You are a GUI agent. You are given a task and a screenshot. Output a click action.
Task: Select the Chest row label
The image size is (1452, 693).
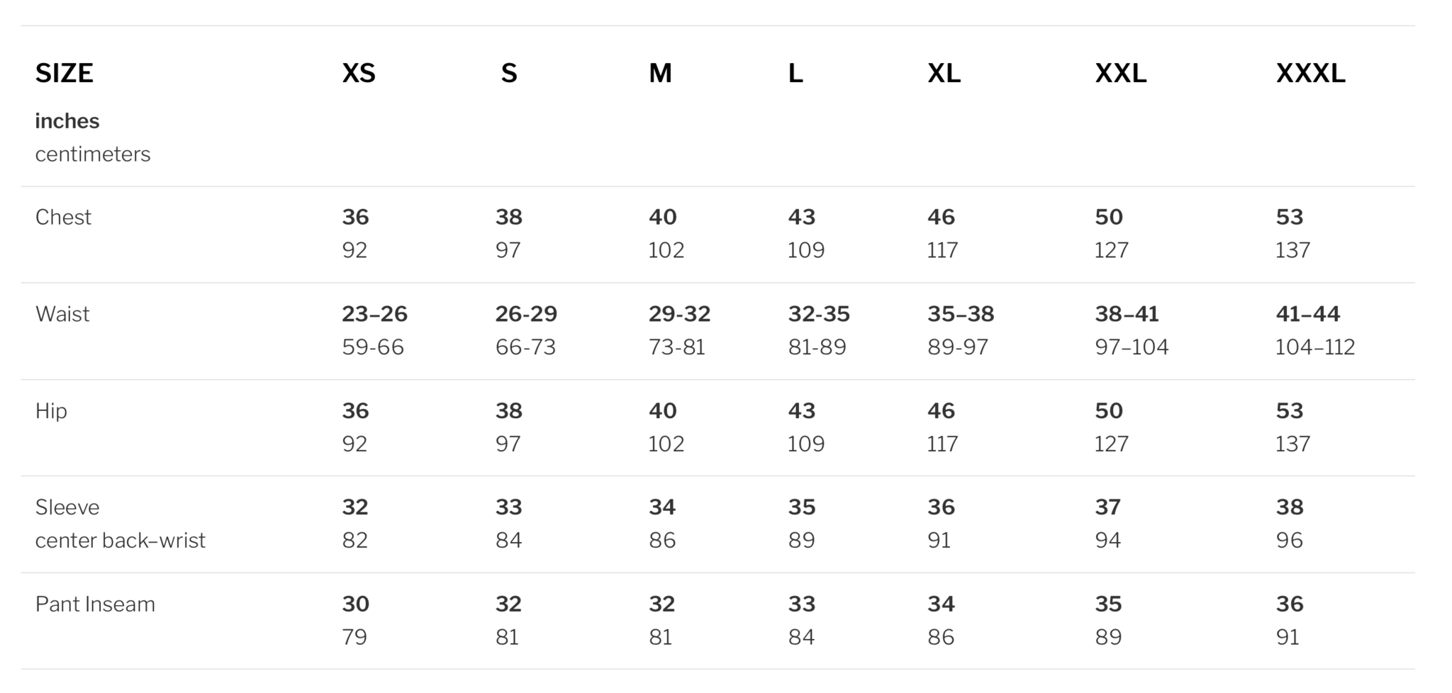coord(63,217)
